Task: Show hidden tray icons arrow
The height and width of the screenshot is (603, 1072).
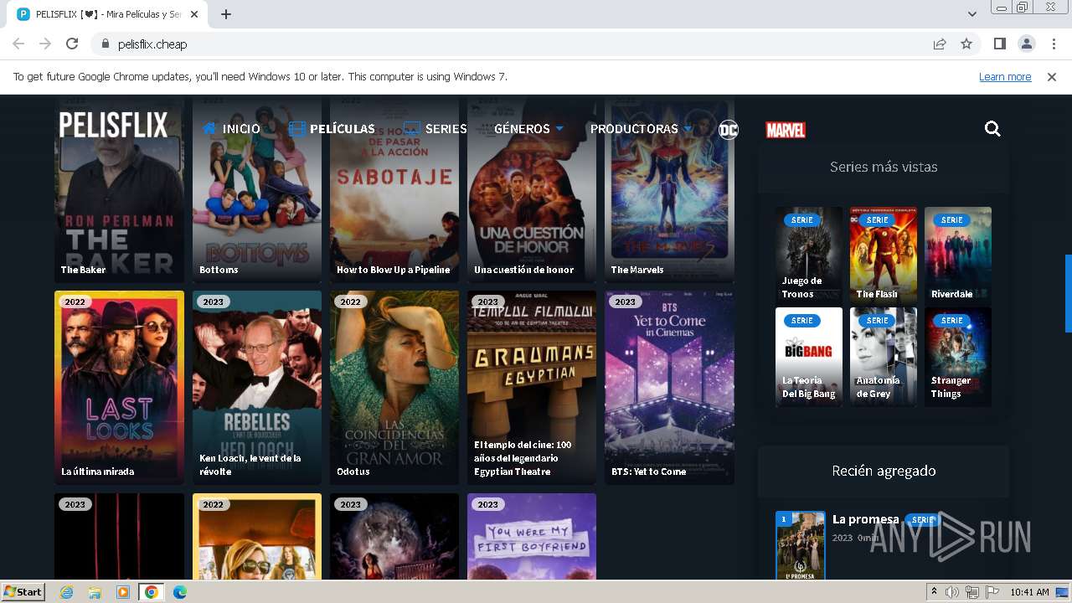Action: click(935, 592)
